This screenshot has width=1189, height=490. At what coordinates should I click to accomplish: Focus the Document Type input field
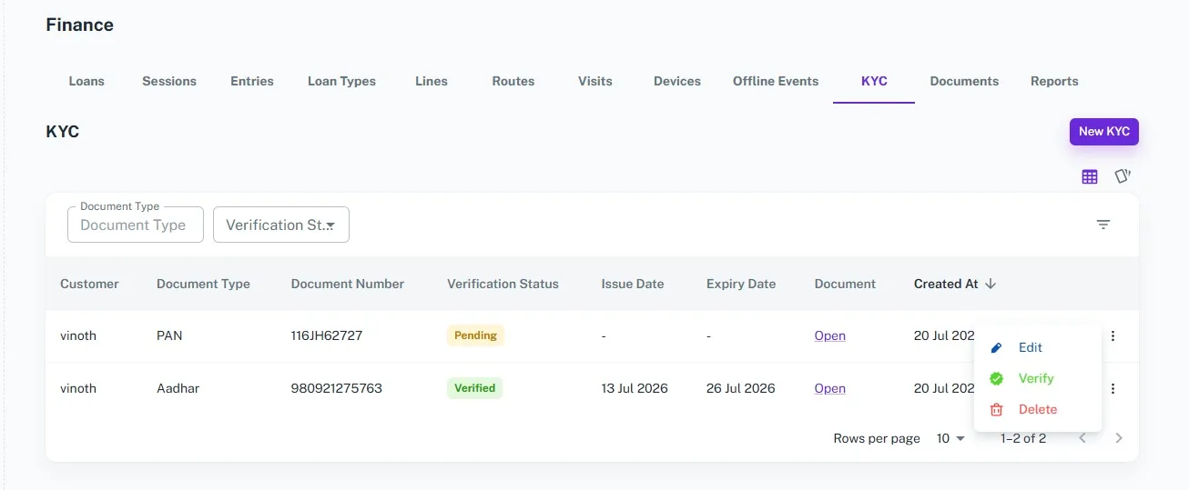tap(136, 225)
